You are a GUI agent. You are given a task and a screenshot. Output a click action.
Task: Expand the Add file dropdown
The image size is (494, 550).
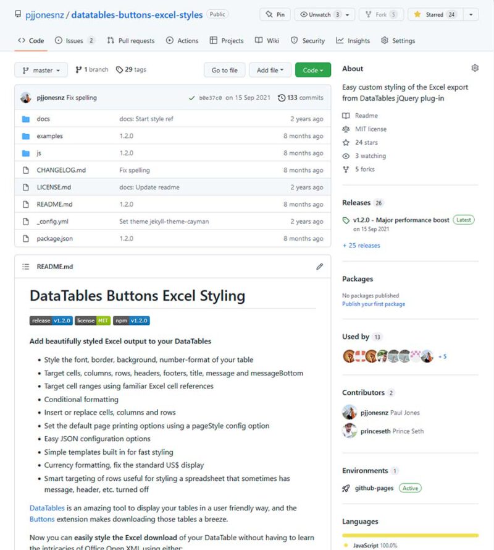click(270, 70)
